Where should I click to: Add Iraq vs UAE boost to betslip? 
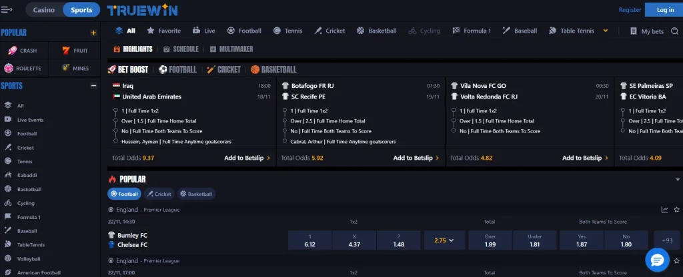pos(247,158)
